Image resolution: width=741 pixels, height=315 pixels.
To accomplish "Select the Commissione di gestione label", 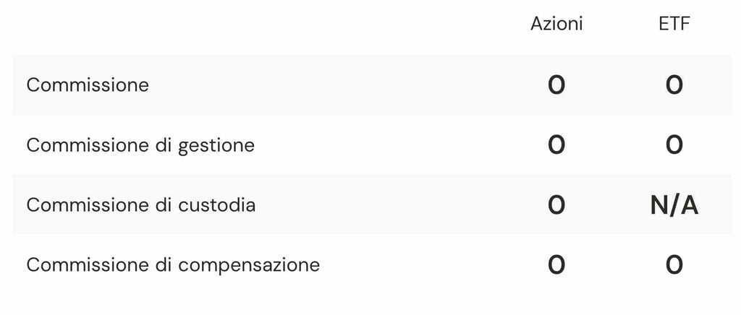I will (x=140, y=145).
